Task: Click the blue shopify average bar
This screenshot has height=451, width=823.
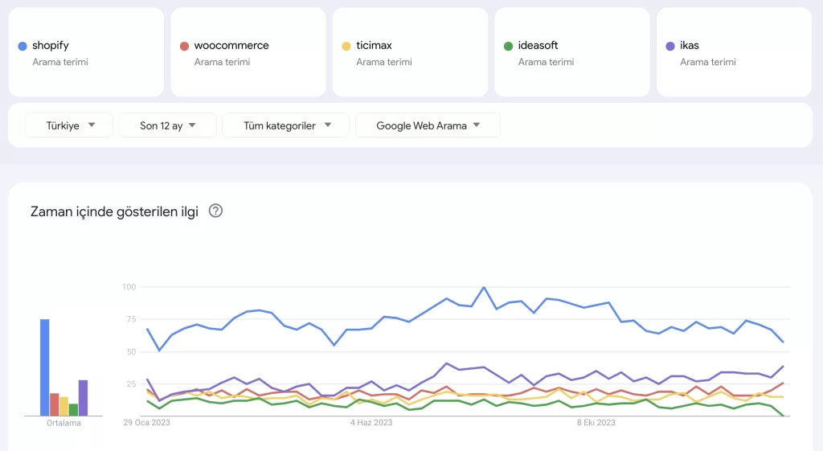Action: point(45,367)
